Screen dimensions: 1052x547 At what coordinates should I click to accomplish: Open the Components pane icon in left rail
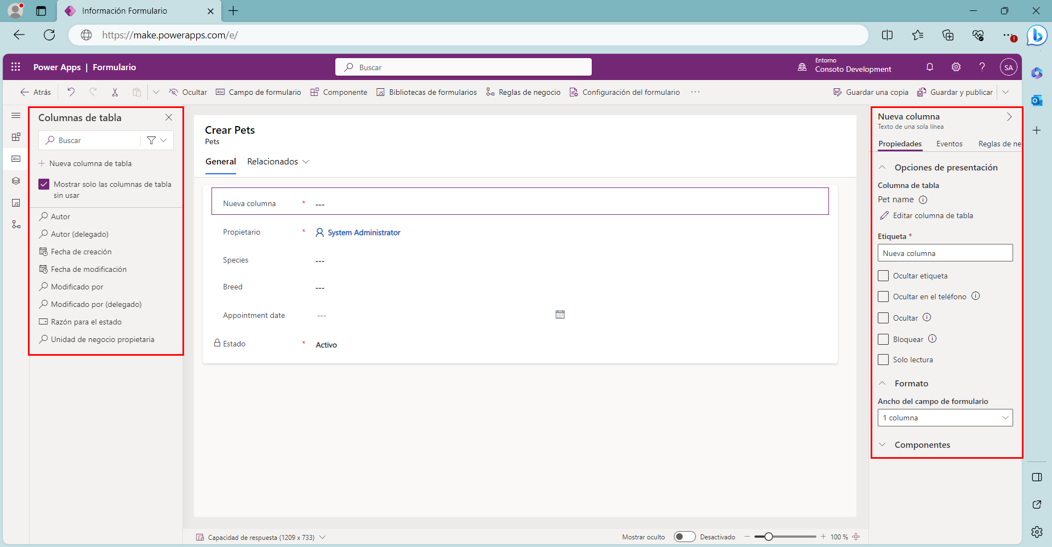point(16,137)
